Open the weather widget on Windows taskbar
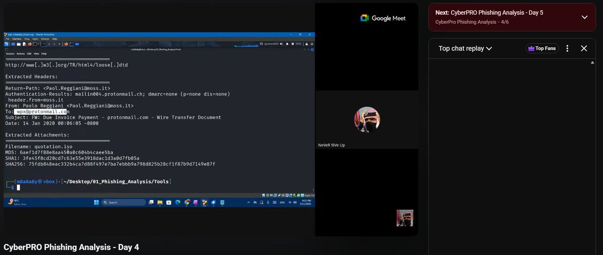The height and width of the screenshot is (255, 603). [x=16, y=202]
